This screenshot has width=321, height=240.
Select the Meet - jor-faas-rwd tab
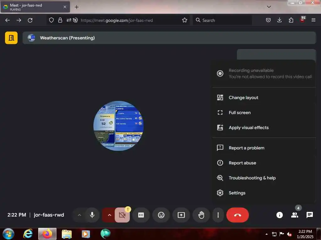35,7
